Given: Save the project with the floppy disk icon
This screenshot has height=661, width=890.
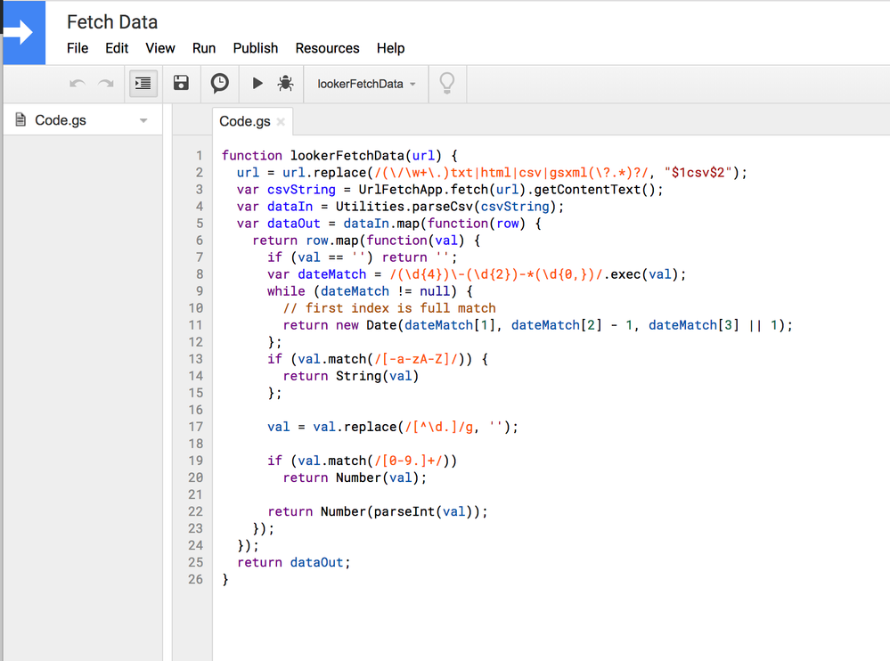Looking at the screenshot, I should [x=181, y=83].
